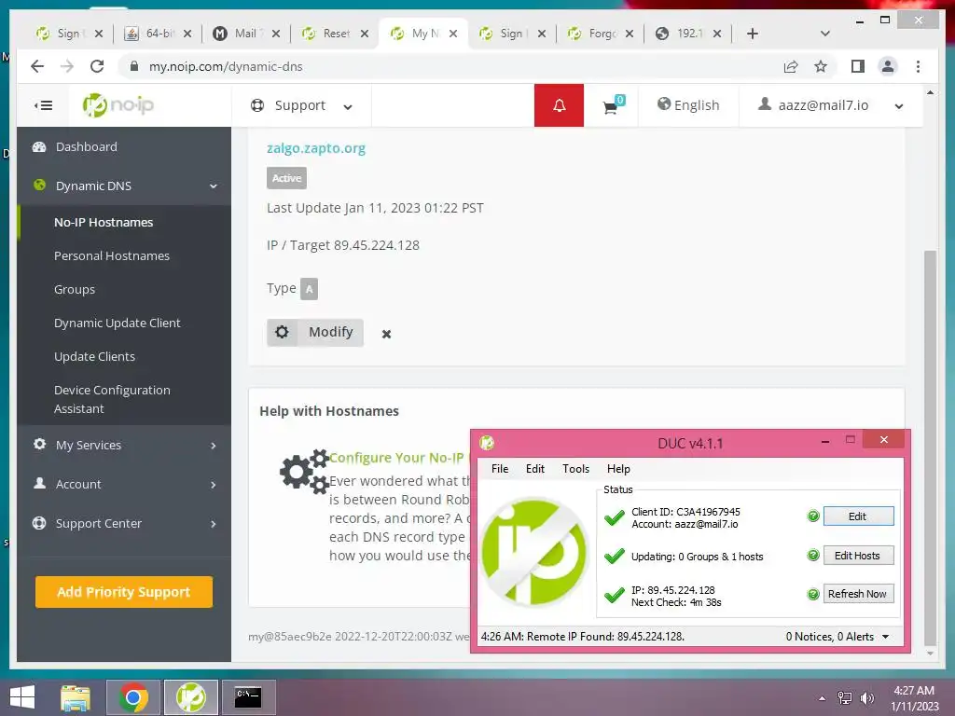Open File Explorer from taskbar

(x=75, y=697)
